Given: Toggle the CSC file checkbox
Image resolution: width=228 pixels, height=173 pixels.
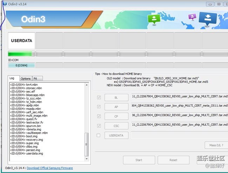Looking at the screenshot, I should pos(99,126).
